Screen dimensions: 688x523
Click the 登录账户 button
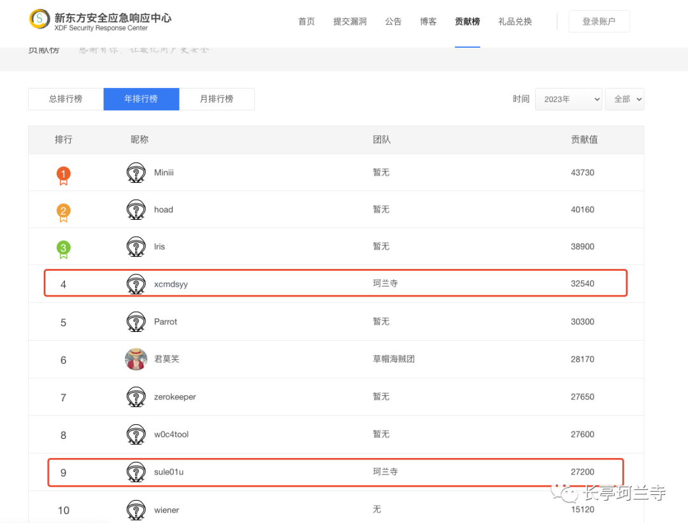pyautogui.click(x=599, y=22)
